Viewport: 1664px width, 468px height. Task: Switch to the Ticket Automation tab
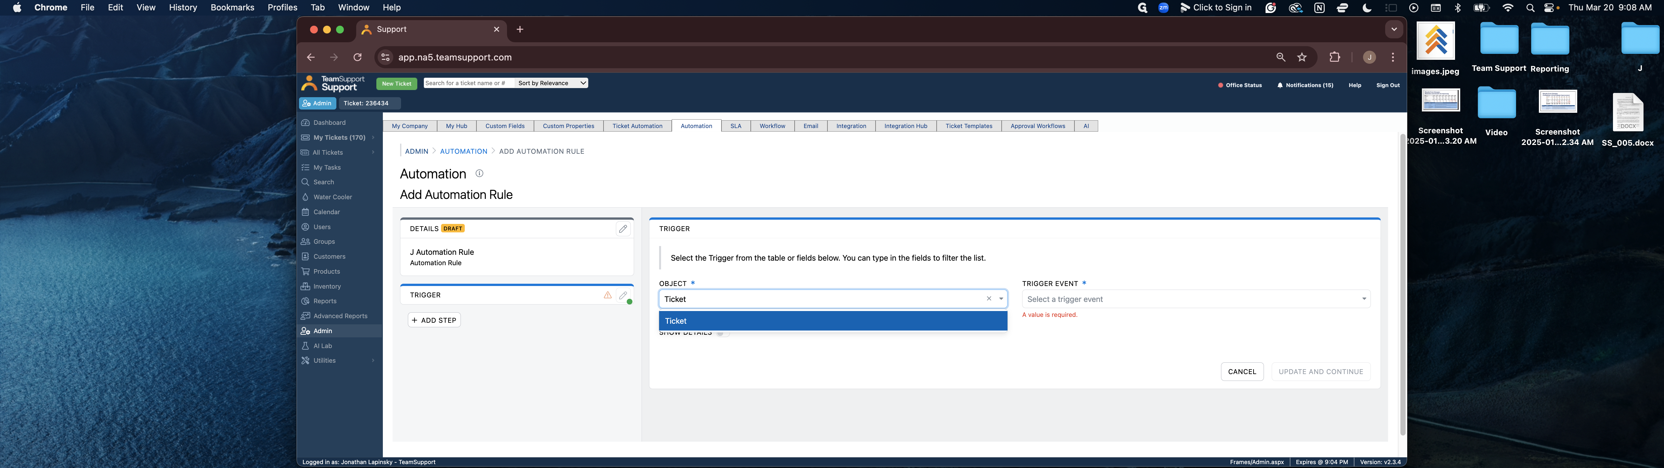(x=637, y=126)
